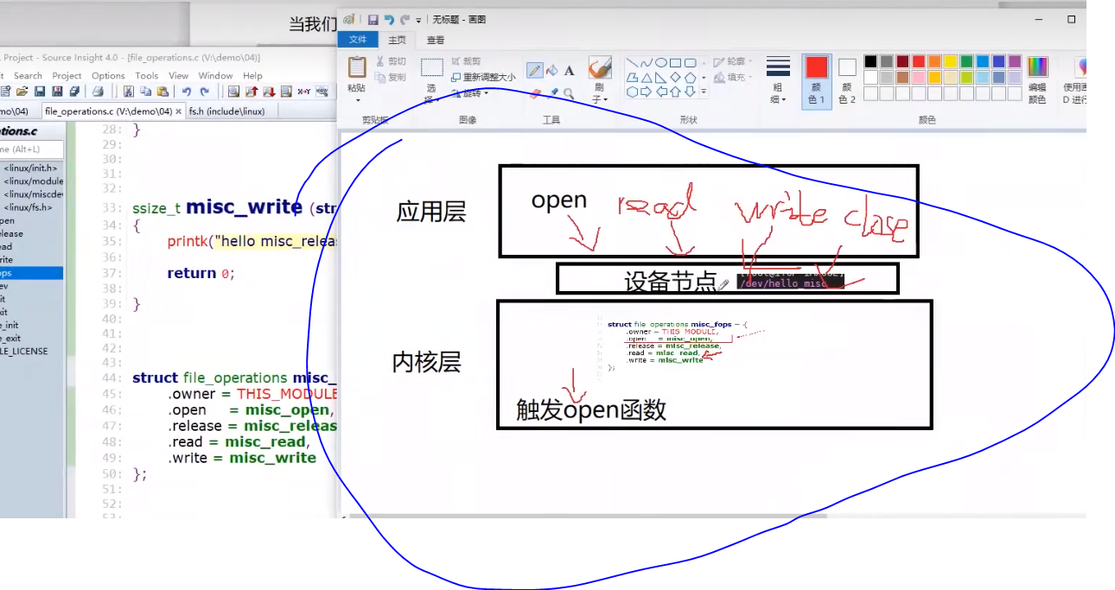Click the Undo arrow in Source Insight toolbar
This screenshot has height=590, width=1115.
pos(186,92)
